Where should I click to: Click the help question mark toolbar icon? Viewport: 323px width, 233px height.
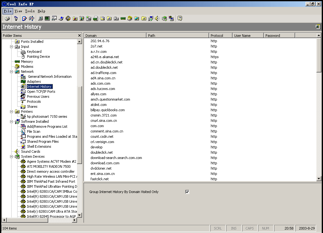click(180, 18)
